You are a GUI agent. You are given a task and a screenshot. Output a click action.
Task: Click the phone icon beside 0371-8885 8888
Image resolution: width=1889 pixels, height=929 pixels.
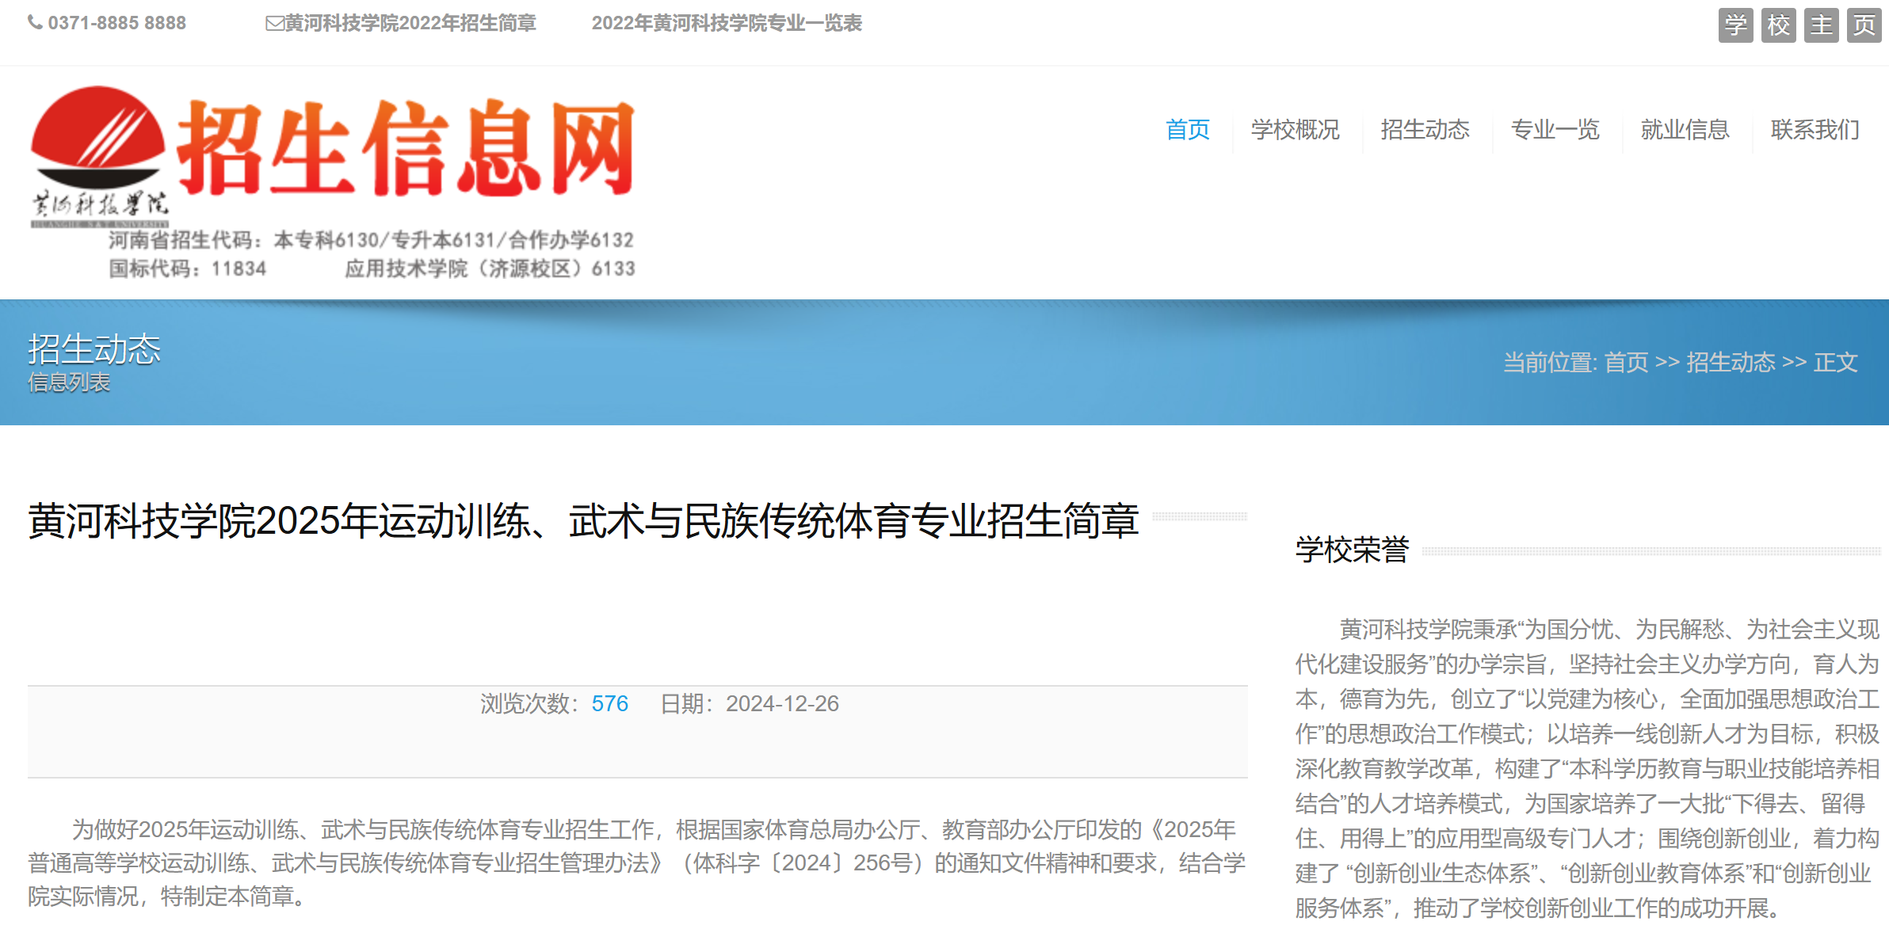pos(35,23)
